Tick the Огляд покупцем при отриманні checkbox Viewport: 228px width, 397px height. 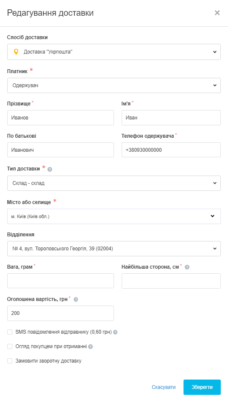pos(10,346)
